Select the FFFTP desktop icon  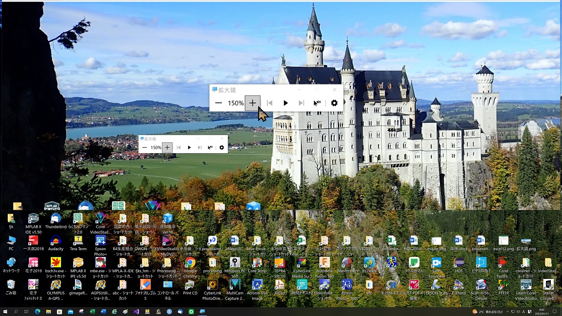(503, 285)
